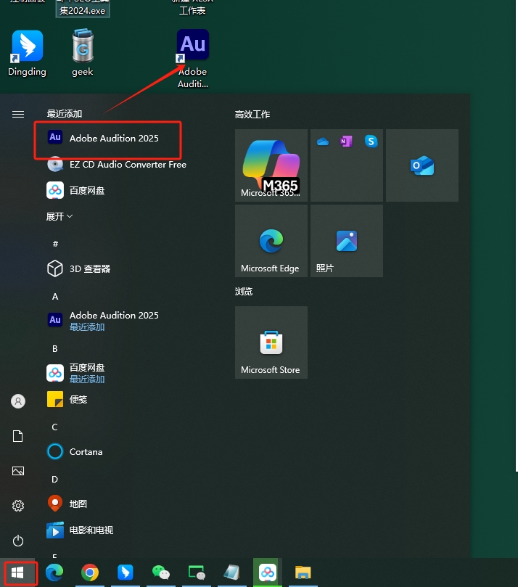Viewport: 518px width, 587px height.
Task: Open the Microsoft Store tile
Action: point(271,342)
